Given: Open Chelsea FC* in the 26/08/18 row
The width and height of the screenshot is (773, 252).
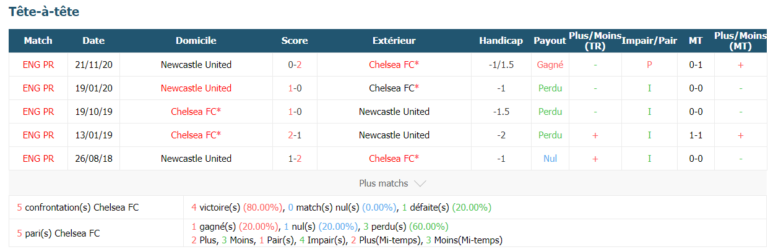Looking at the screenshot, I should pos(394,158).
